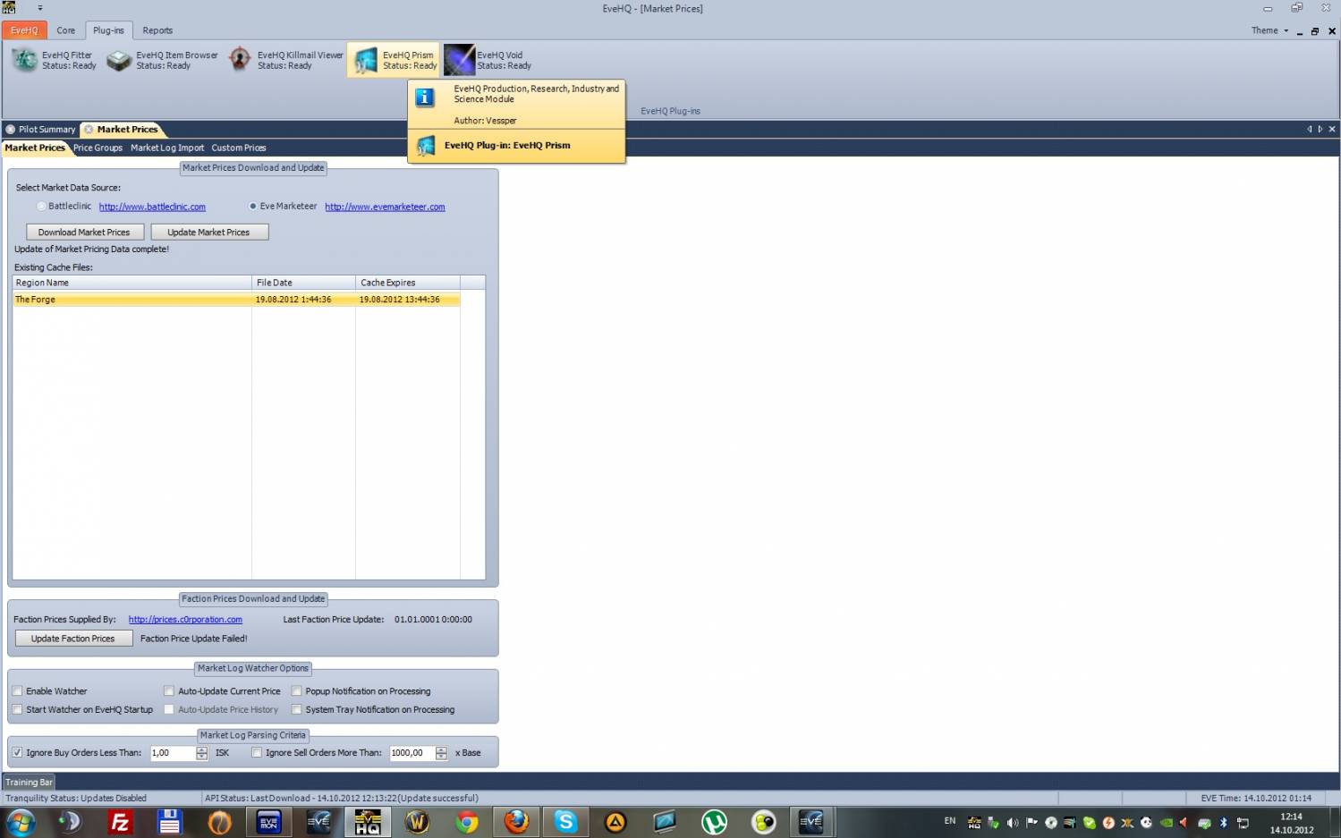Select The Forge cache file row
This screenshot has width=1341, height=838.
click(x=236, y=300)
